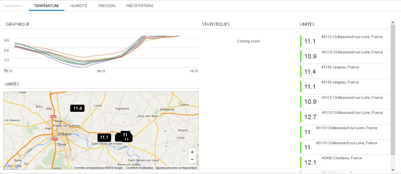This screenshot has height=174, width=401.
Task: Click the Bellegarde label on map
Action: pos(167,109)
